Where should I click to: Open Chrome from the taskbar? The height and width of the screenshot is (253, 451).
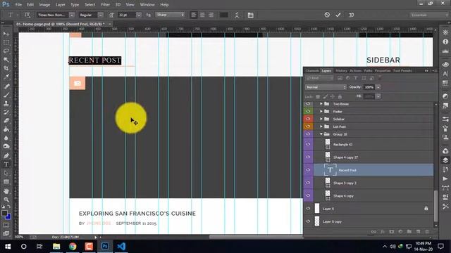[x=73, y=247]
